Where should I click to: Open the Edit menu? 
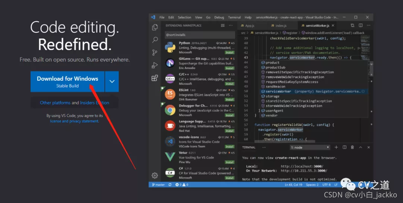click(171, 17)
